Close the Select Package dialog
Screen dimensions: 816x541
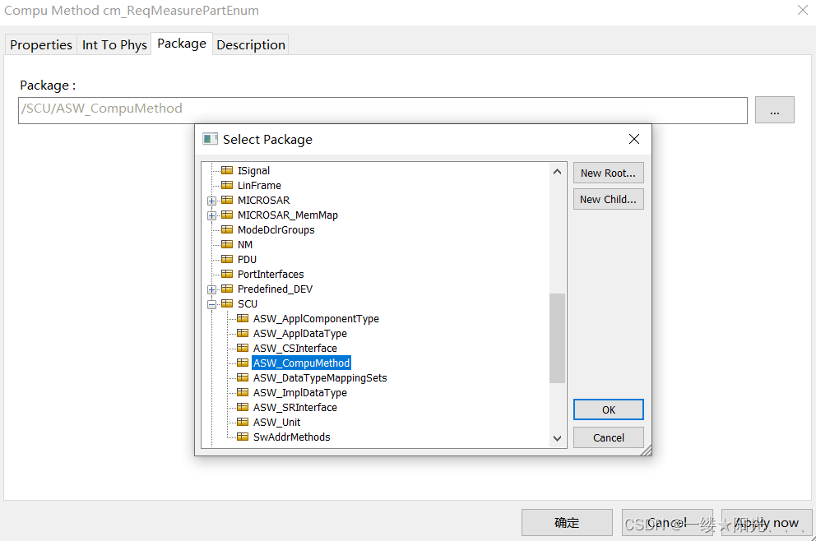coord(634,139)
